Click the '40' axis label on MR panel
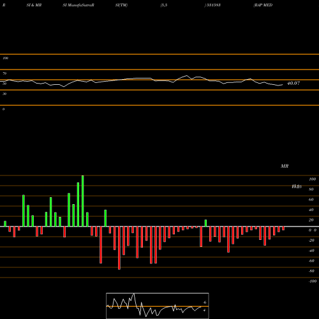The height and width of the screenshot is (319, 319). pyautogui.click(x=311, y=210)
